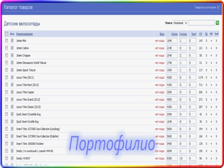224x168 pixels.
Task: Click SP plus for Quick Smart Scramble Bug
Action: (x=211, y=115)
